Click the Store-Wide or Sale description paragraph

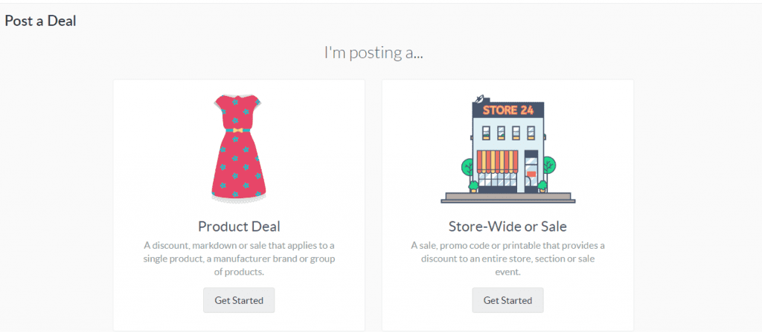508,258
